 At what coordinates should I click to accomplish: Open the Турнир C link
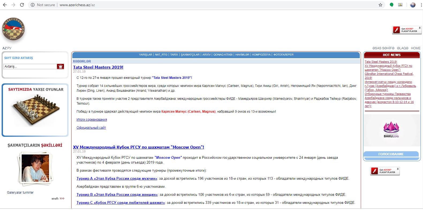121,202
